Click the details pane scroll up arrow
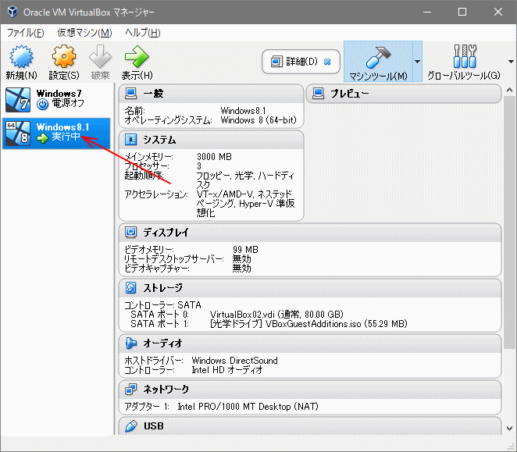The width and height of the screenshot is (517, 452). pyautogui.click(x=509, y=90)
